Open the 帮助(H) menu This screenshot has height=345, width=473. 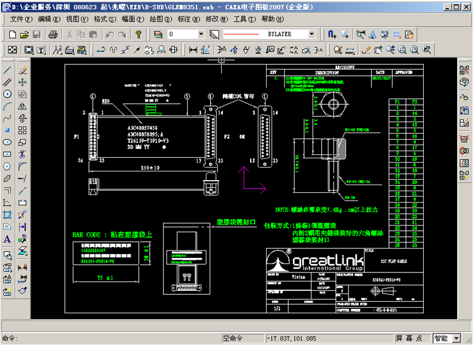[273, 19]
